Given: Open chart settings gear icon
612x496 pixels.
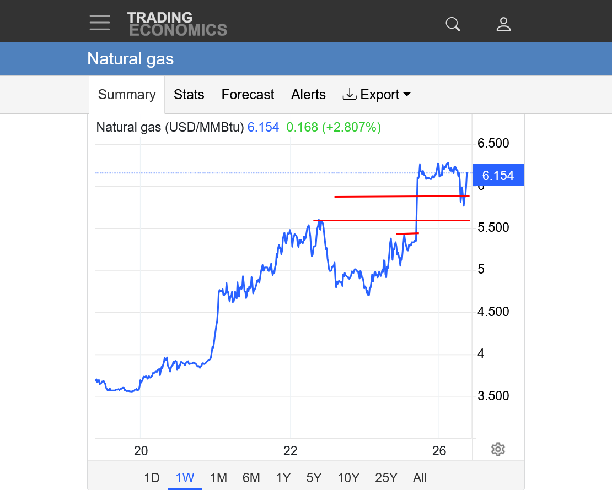Looking at the screenshot, I should [498, 449].
